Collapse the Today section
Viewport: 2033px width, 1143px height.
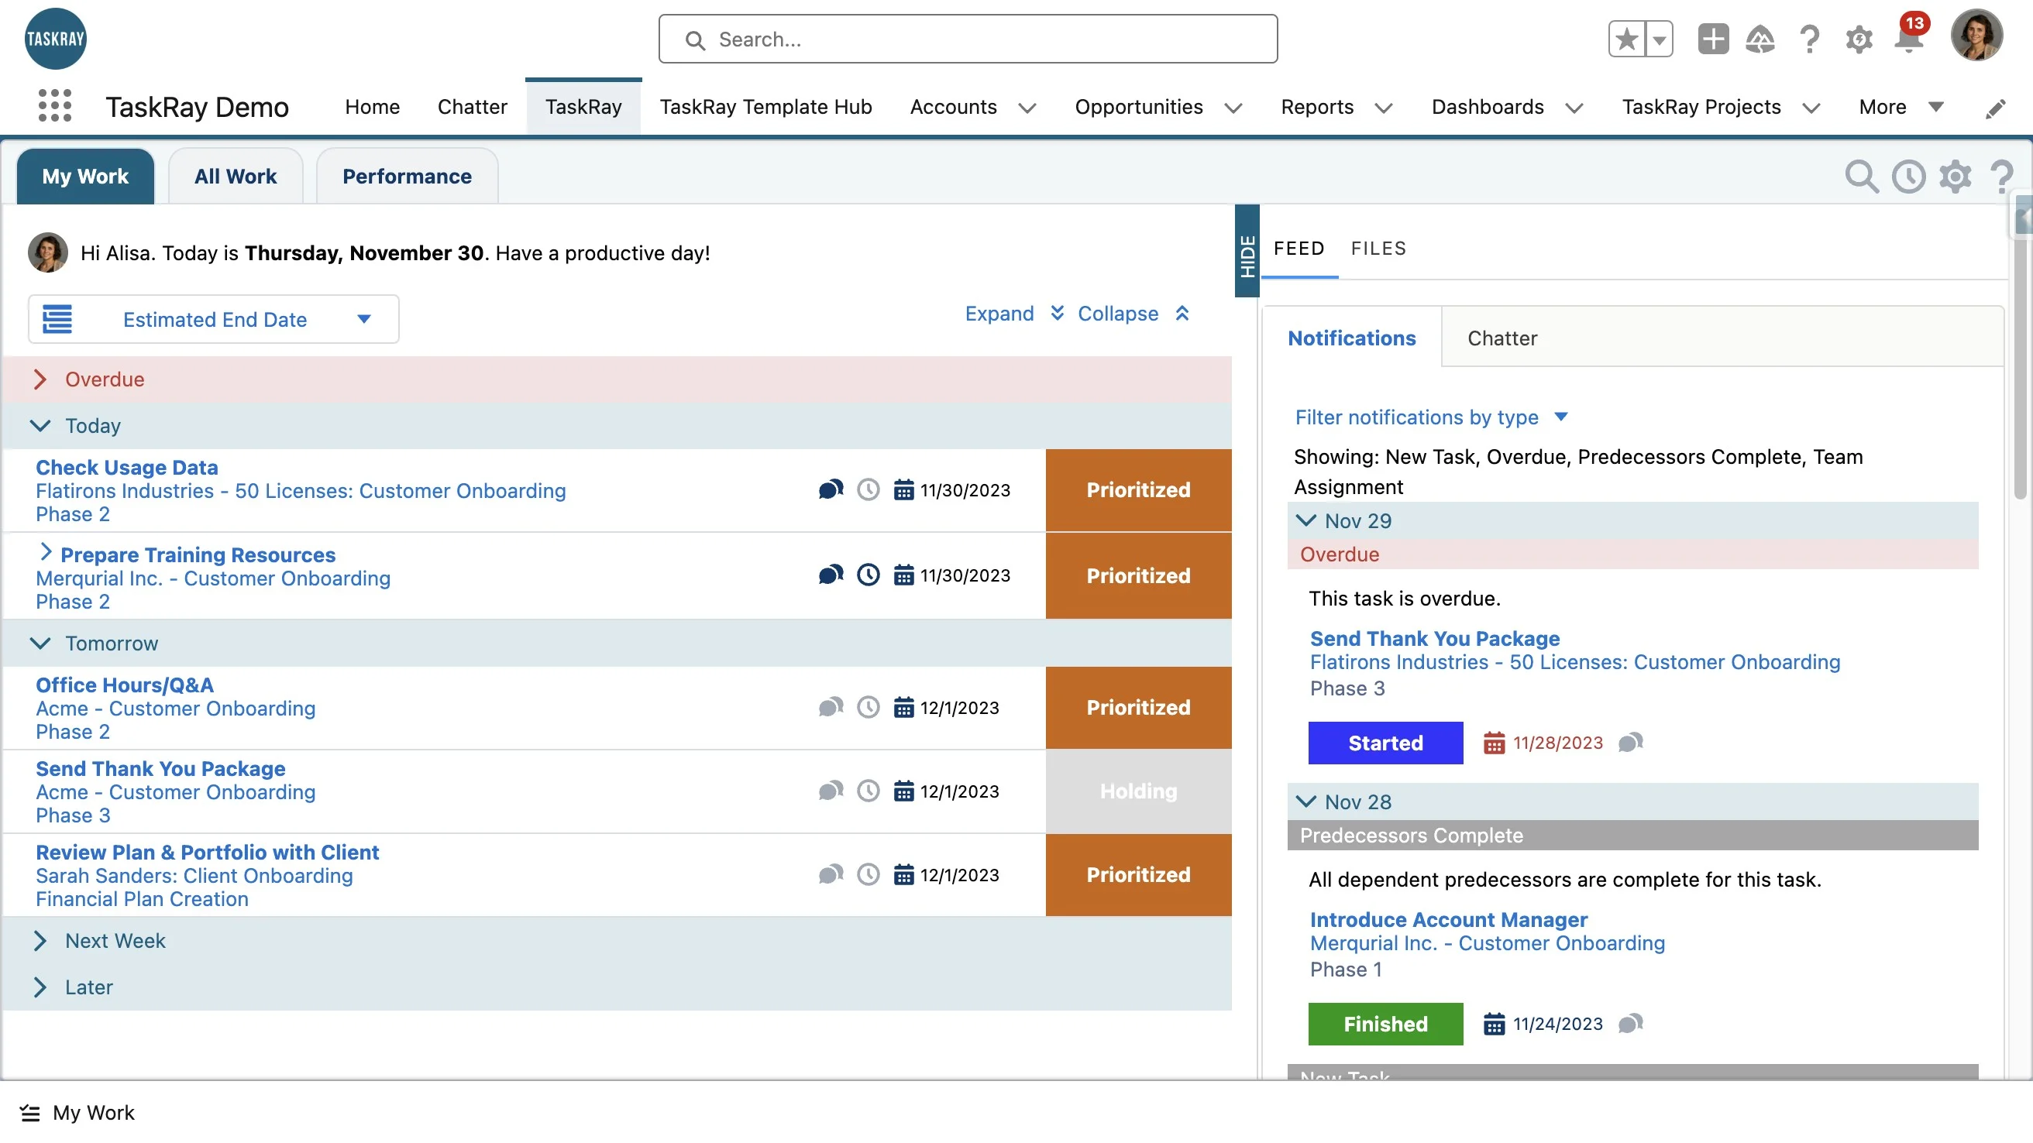(40, 426)
